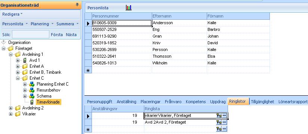Click the Timavlönade phone icon
Viewport: 308px width, 134px height.
click(x=32, y=102)
